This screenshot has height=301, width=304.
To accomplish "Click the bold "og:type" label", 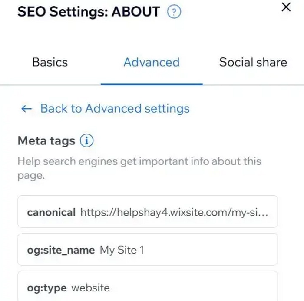I will click(46, 288).
